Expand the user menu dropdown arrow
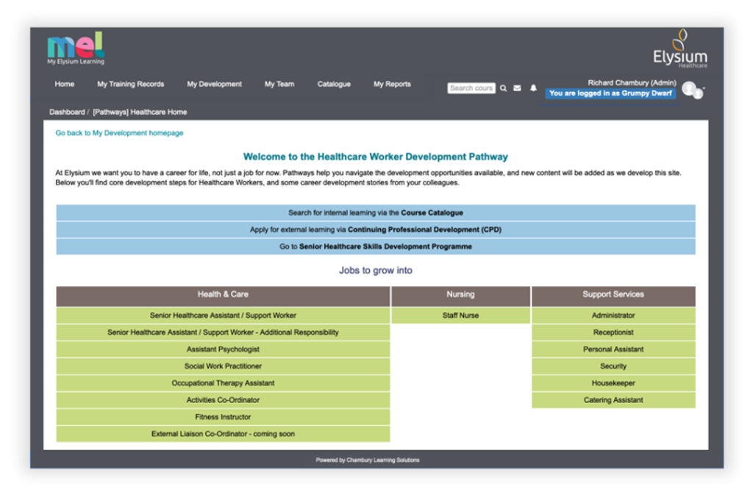Image resolution: width=753 pixels, height=495 pixels. coord(704,88)
